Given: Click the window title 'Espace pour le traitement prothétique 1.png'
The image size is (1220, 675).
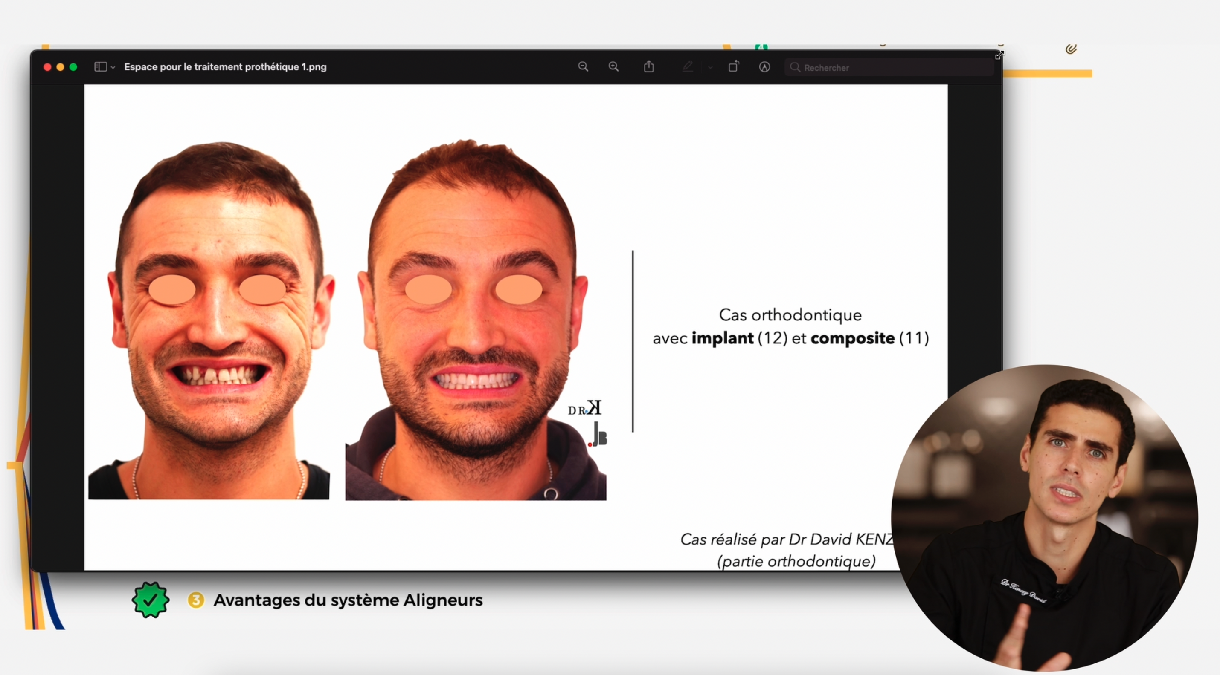Looking at the screenshot, I should pyautogui.click(x=225, y=67).
